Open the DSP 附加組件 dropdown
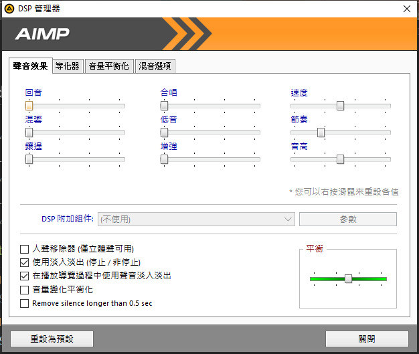The height and width of the screenshot is (354, 419). point(196,219)
